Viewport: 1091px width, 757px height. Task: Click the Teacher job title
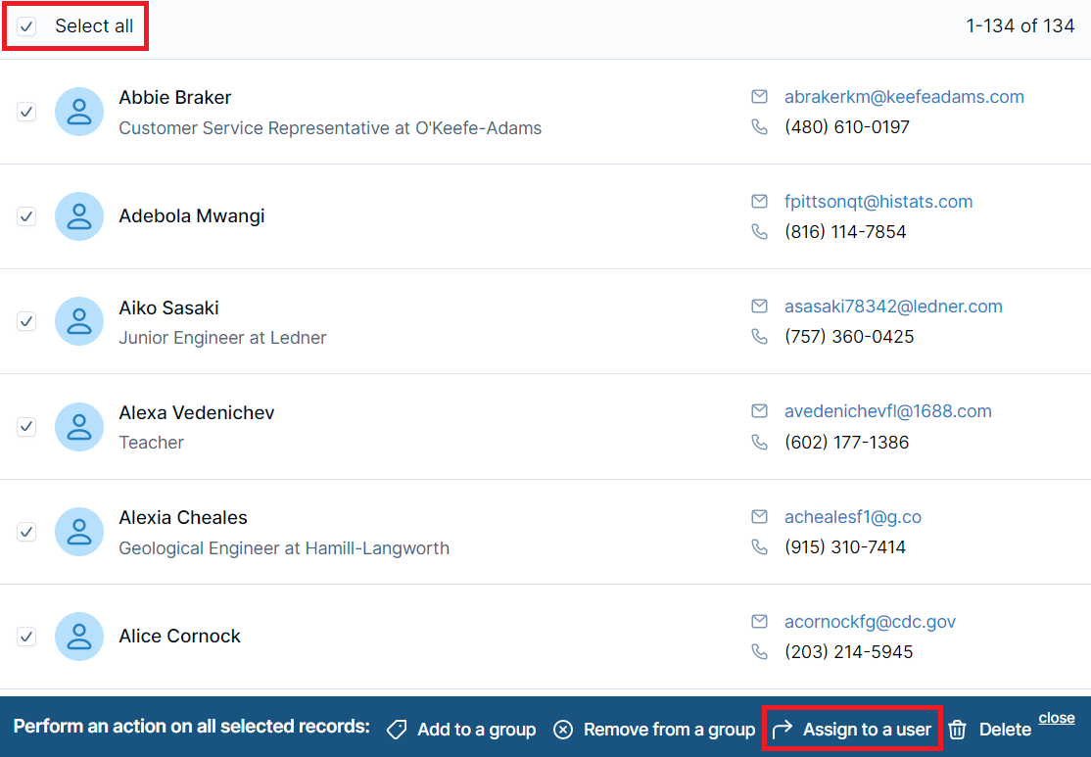[x=151, y=443]
